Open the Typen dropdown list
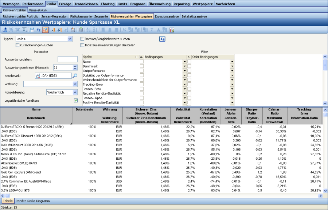Viewport: 328px width, 210px height. tap(70, 39)
